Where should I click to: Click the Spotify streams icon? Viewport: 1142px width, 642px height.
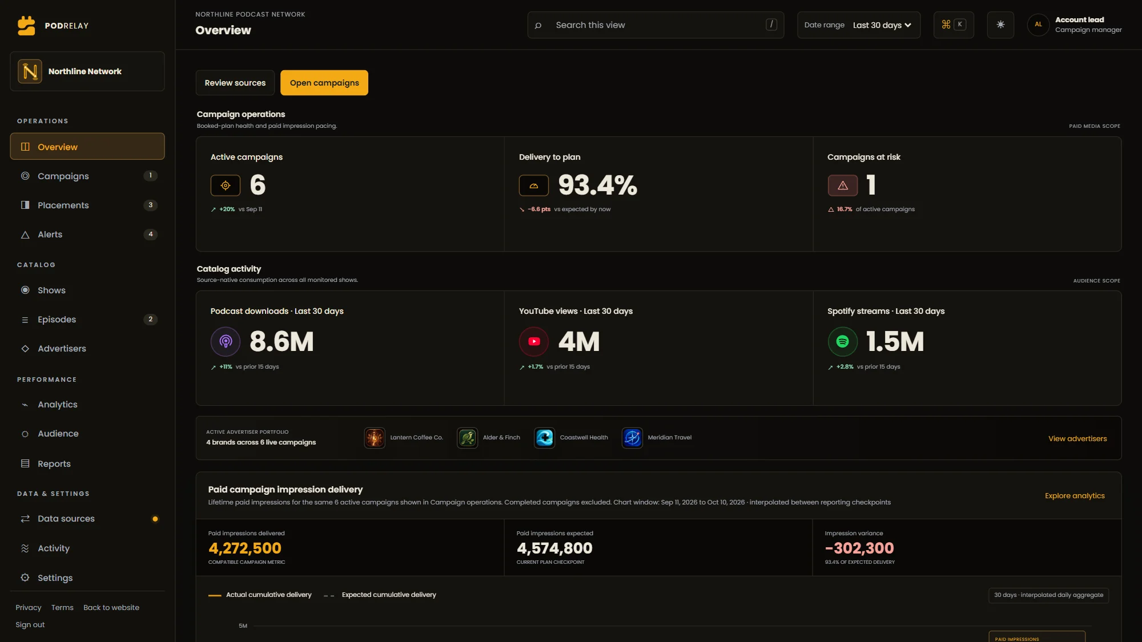coord(843,342)
